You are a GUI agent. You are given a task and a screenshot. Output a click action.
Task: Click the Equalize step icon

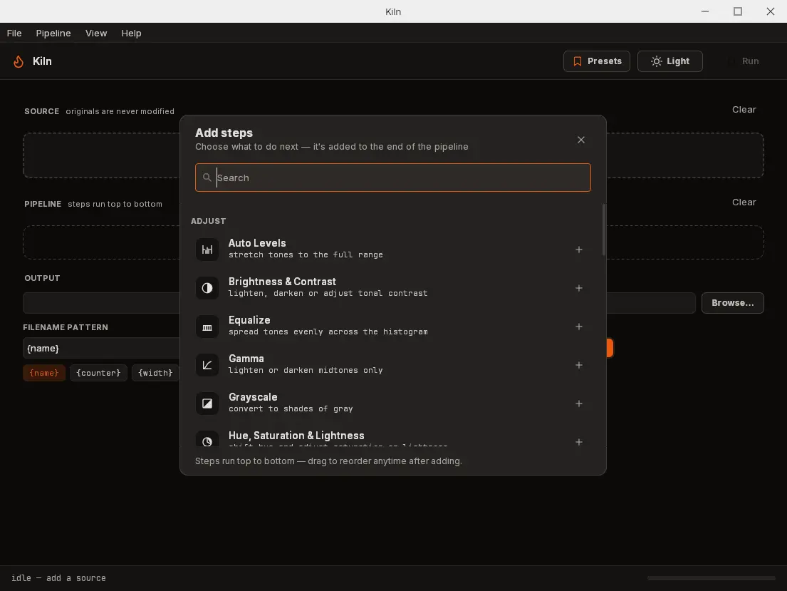tap(207, 327)
